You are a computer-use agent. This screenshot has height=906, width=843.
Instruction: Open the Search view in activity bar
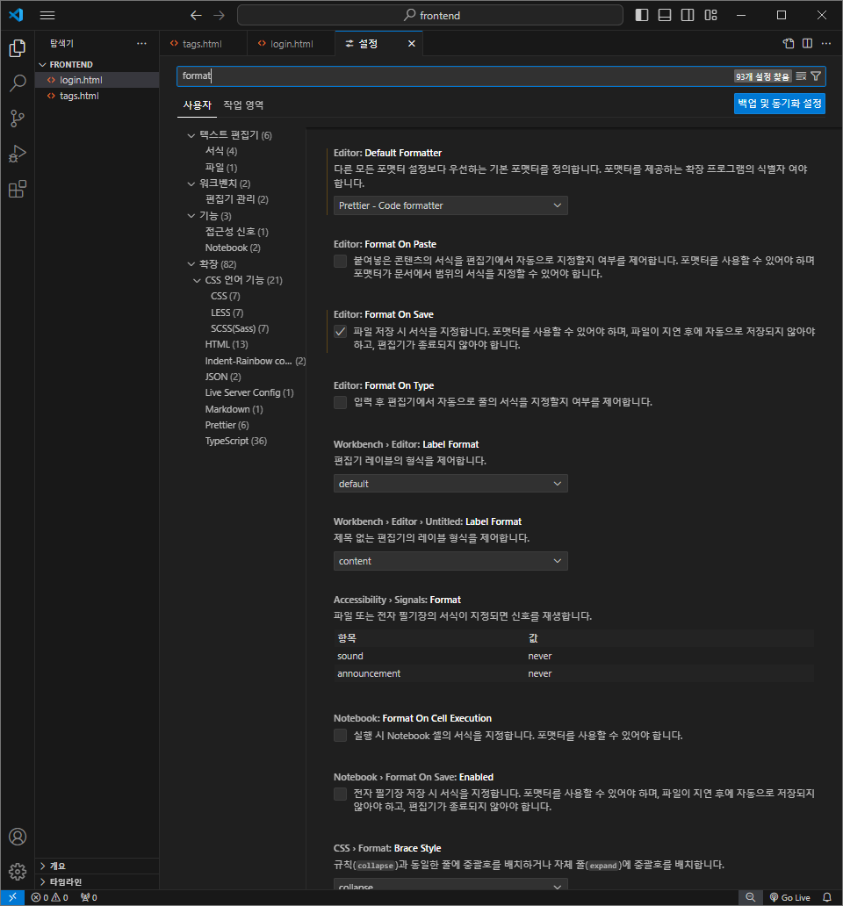tap(18, 83)
